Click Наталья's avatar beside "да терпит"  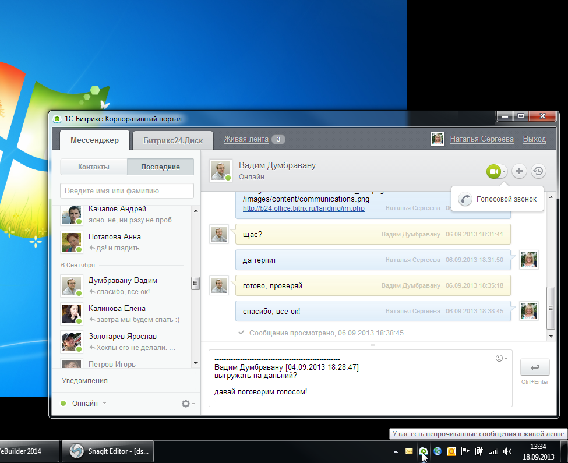(x=529, y=260)
